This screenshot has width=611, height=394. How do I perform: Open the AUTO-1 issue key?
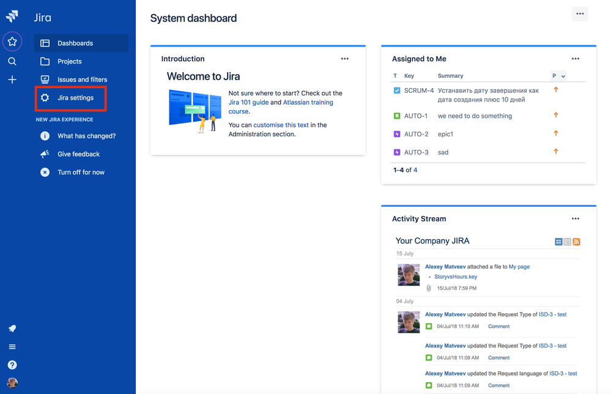416,116
